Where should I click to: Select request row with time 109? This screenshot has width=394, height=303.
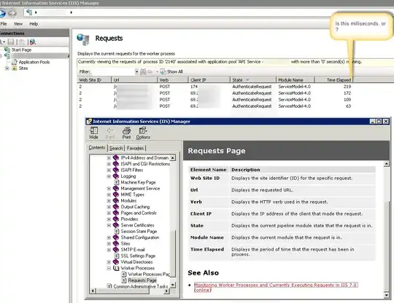215,100
